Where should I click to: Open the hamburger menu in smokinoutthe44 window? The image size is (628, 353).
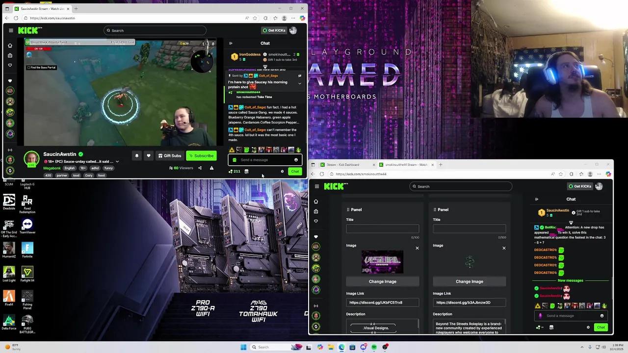[x=317, y=186]
